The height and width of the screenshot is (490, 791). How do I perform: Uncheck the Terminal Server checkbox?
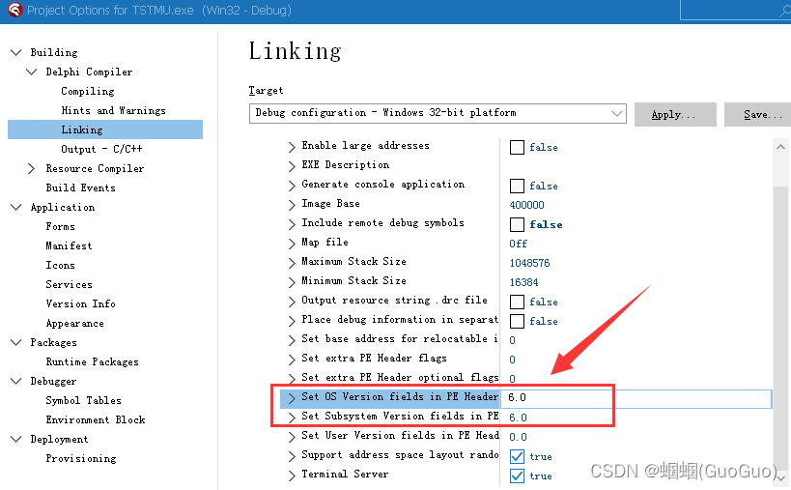pos(517,476)
